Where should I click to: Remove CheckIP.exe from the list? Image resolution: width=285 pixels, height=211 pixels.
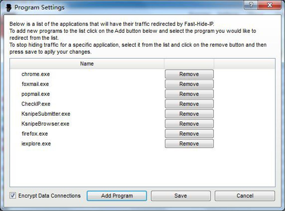[189, 104]
